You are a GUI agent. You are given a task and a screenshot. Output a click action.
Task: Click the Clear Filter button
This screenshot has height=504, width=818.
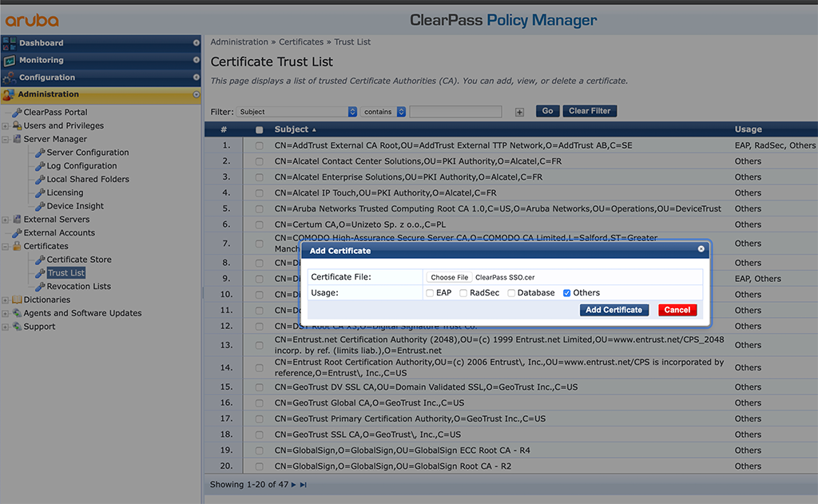[590, 111]
